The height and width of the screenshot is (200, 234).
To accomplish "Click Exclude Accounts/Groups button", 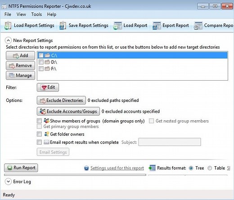I will [68, 111].
